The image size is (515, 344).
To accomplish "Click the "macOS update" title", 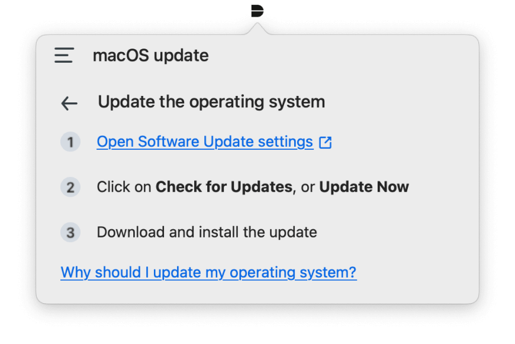I will click(150, 56).
